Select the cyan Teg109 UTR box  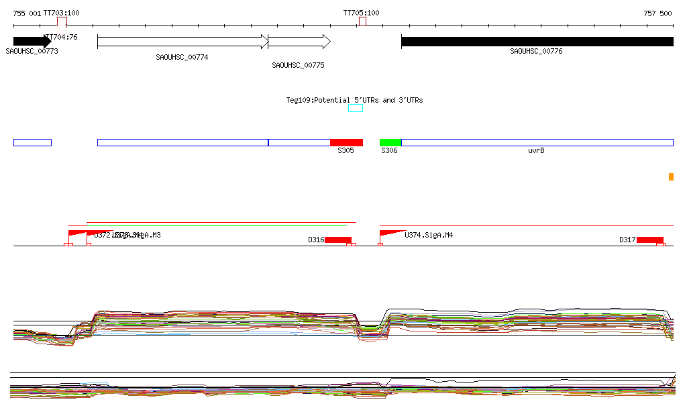(356, 108)
